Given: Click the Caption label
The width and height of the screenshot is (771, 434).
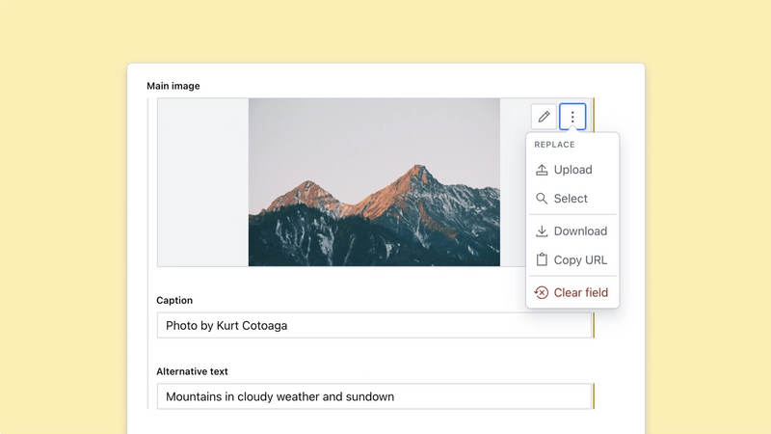Looking at the screenshot, I should [174, 300].
